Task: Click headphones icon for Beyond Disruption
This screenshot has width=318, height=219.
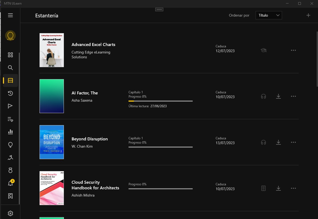Action: click(x=263, y=142)
